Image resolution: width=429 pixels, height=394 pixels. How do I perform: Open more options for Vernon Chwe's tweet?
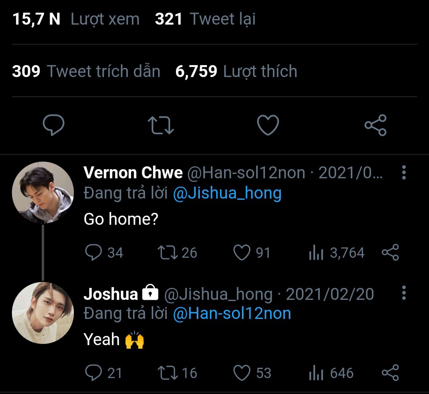click(404, 173)
